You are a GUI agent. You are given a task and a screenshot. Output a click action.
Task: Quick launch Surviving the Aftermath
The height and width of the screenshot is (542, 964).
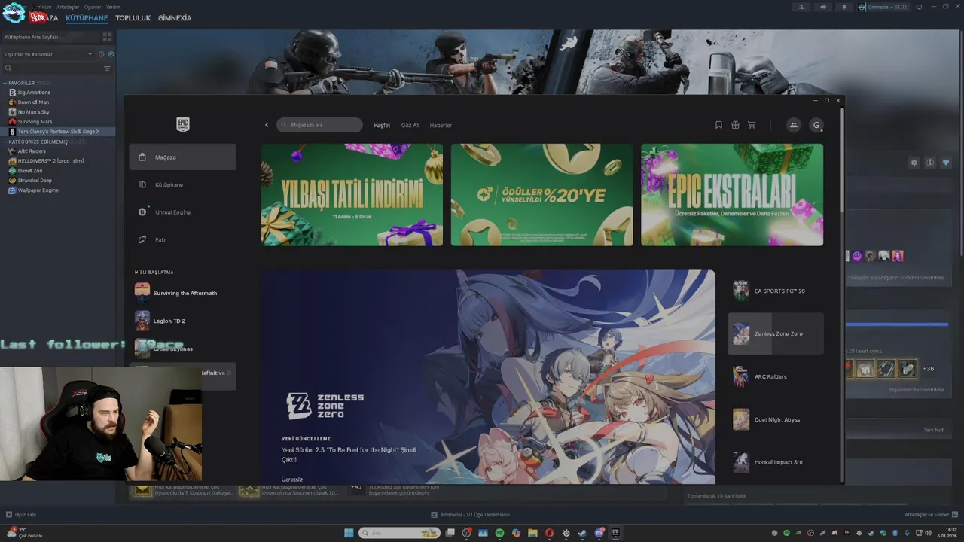(x=182, y=293)
